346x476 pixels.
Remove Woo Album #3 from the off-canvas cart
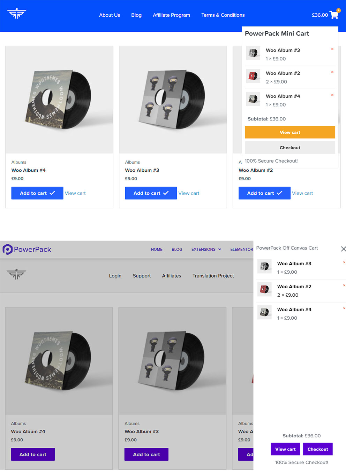(x=344, y=262)
